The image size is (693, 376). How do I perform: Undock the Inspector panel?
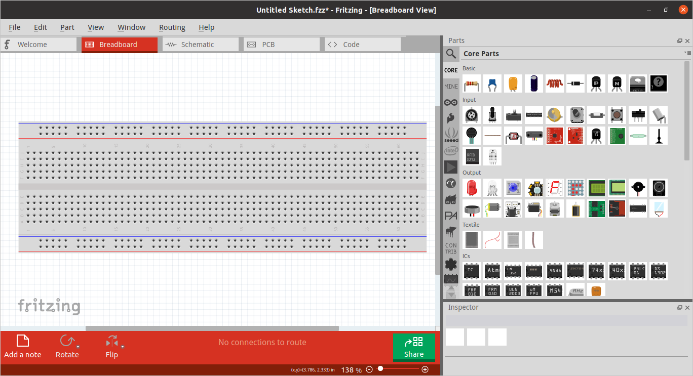[680, 308]
